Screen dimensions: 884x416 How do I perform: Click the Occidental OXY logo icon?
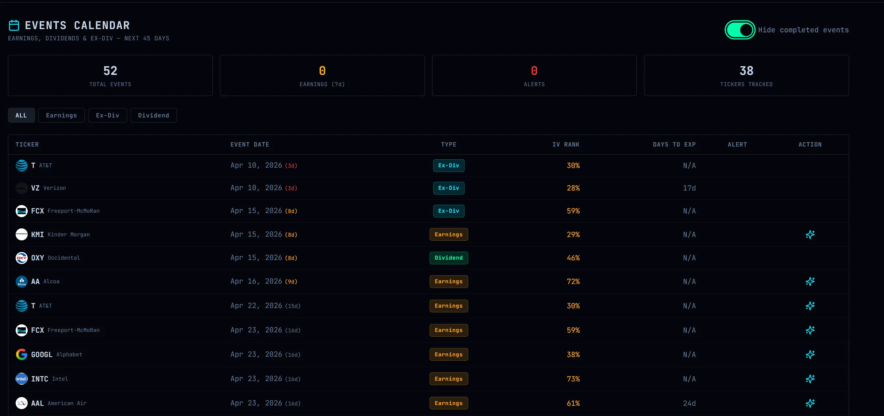(x=21, y=258)
